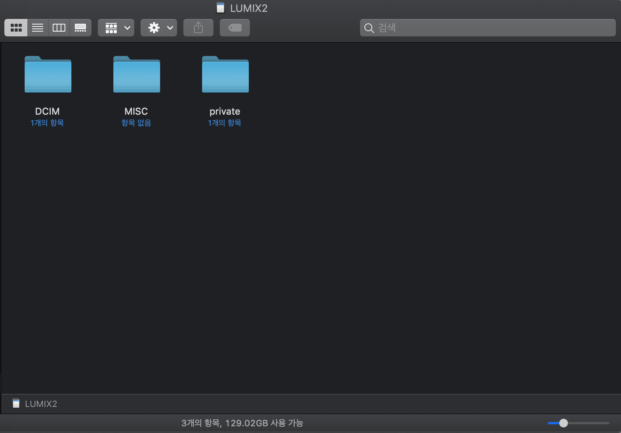
Task: Click the private folder name
Action: pyautogui.click(x=225, y=111)
